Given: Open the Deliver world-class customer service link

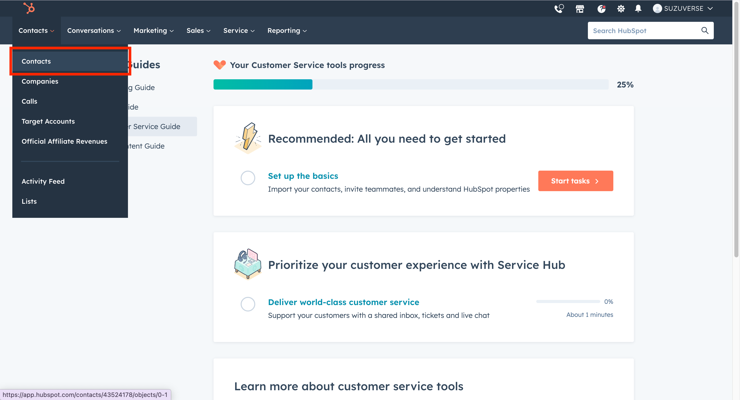Looking at the screenshot, I should click(343, 302).
